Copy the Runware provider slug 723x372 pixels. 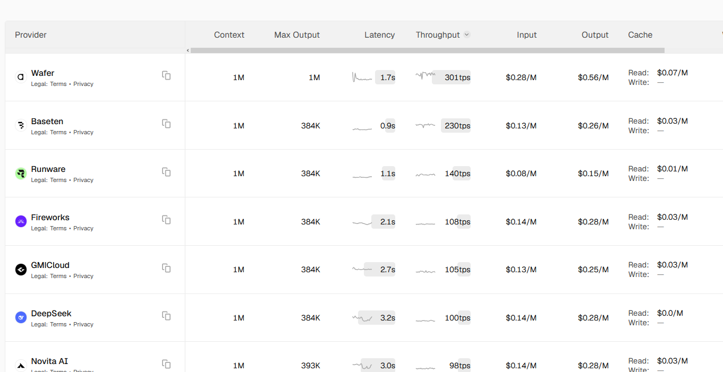[x=166, y=172]
